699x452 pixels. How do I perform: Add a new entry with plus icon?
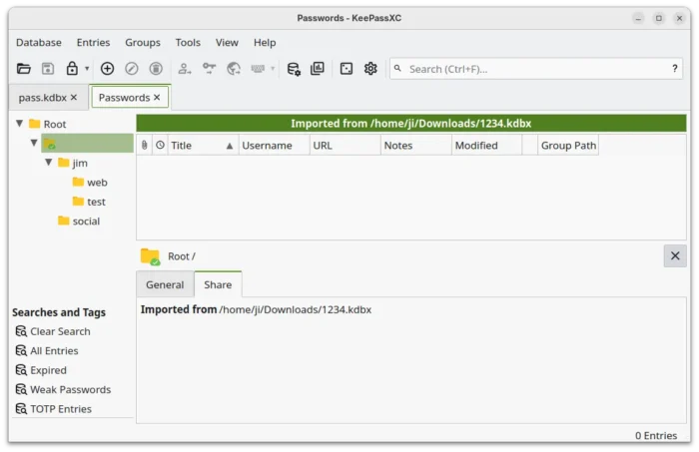(107, 69)
